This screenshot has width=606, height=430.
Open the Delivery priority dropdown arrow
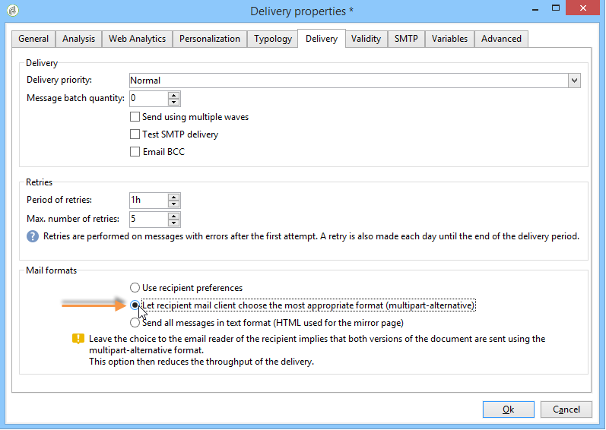[574, 81]
